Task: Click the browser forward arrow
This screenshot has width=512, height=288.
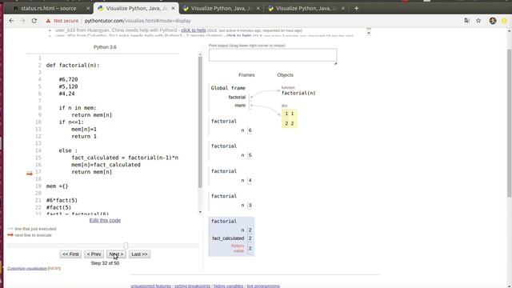Action: click(22, 21)
